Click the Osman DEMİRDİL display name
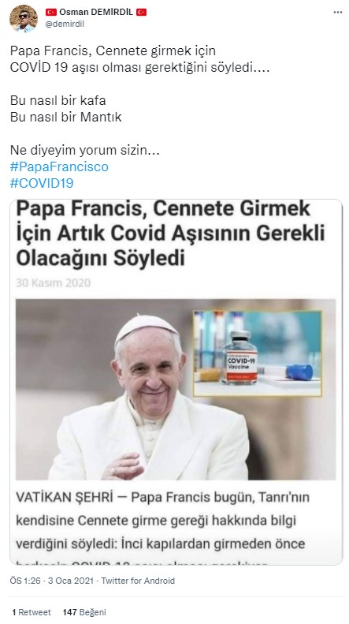This screenshot has width=349, height=624. [96, 13]
